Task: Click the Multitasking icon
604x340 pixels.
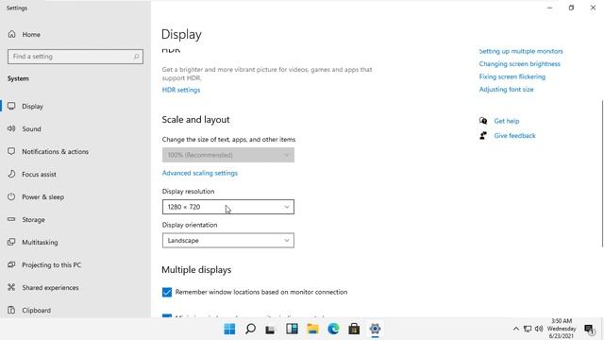Action: coord(11,242)
